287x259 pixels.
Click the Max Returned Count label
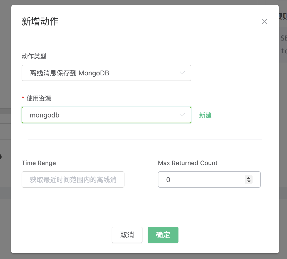[188, 163]
